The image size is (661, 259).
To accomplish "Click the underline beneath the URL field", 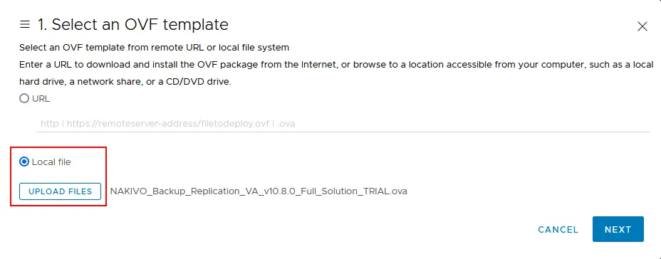I will point(343,132).
